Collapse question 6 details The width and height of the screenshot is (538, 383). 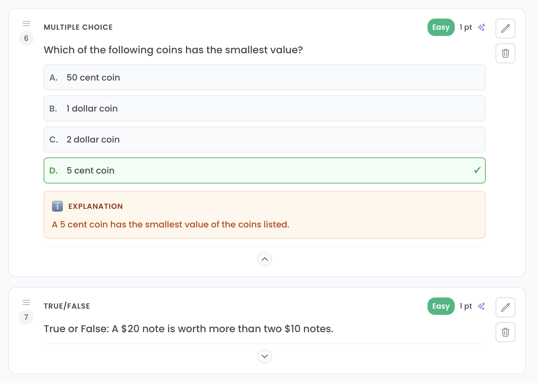click(x=264, y=259)
